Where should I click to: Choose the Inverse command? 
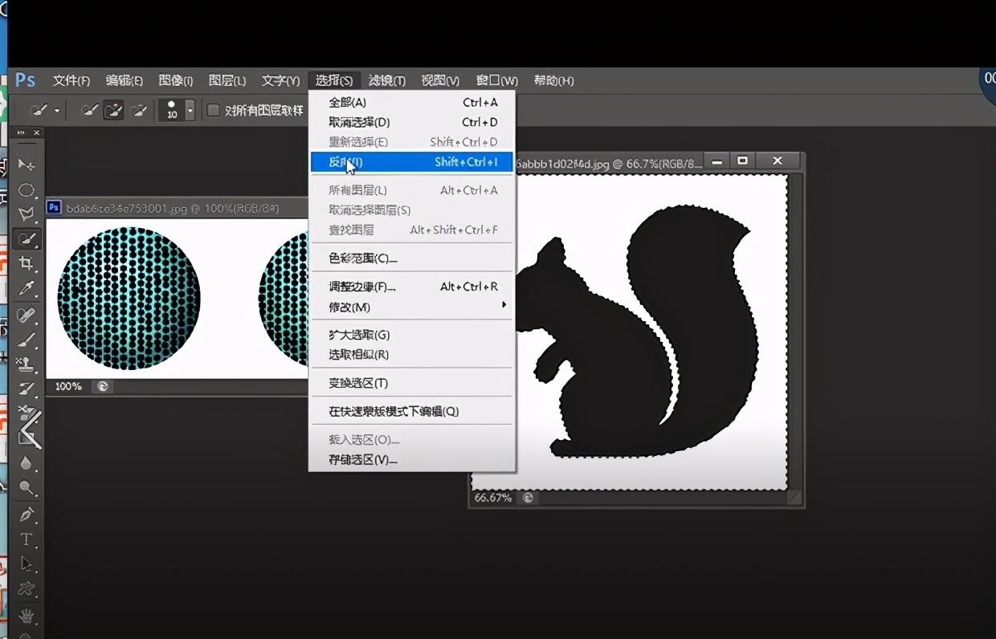[345, 161]
